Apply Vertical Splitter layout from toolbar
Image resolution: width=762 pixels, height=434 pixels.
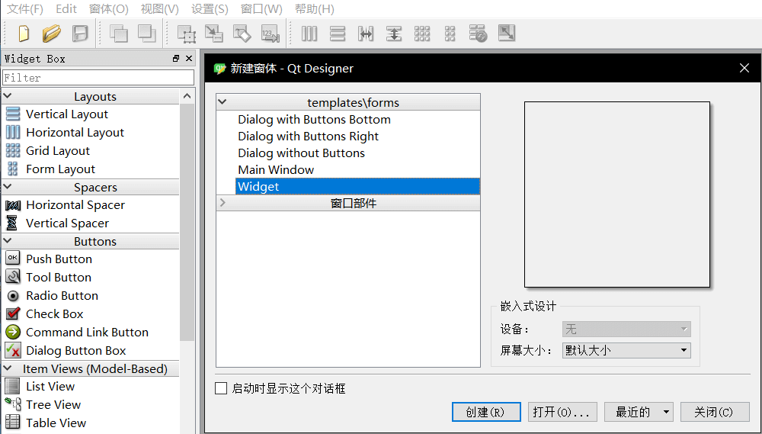[394, 34]
